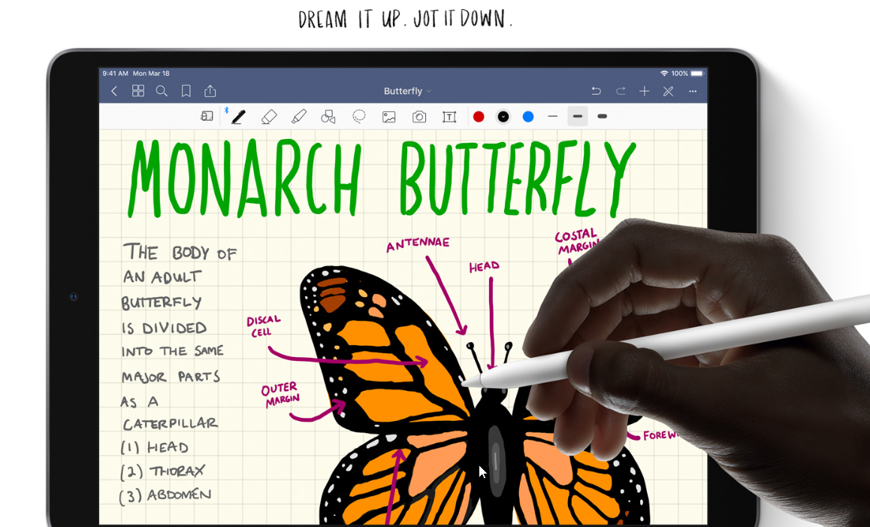Tap the Bluetooth stylus indicator
This screenshot has height=527, width=870.
226,111
